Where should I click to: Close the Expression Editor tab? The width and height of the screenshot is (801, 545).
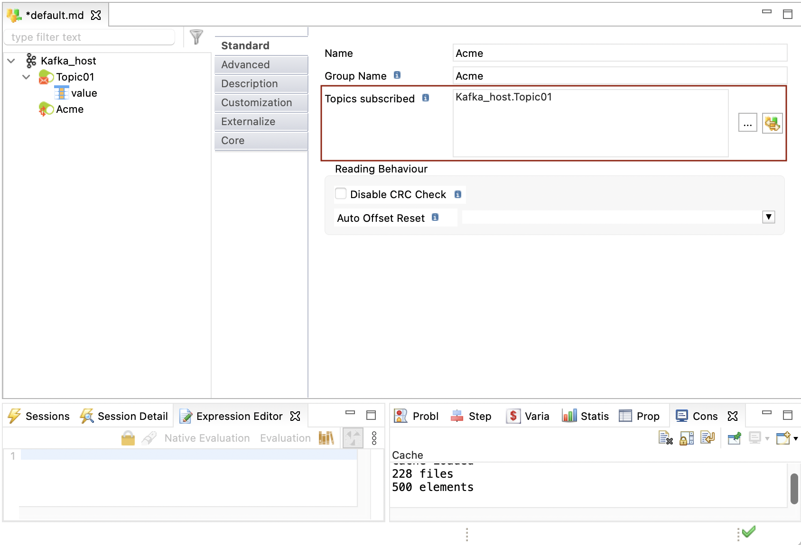coord(295,416)
